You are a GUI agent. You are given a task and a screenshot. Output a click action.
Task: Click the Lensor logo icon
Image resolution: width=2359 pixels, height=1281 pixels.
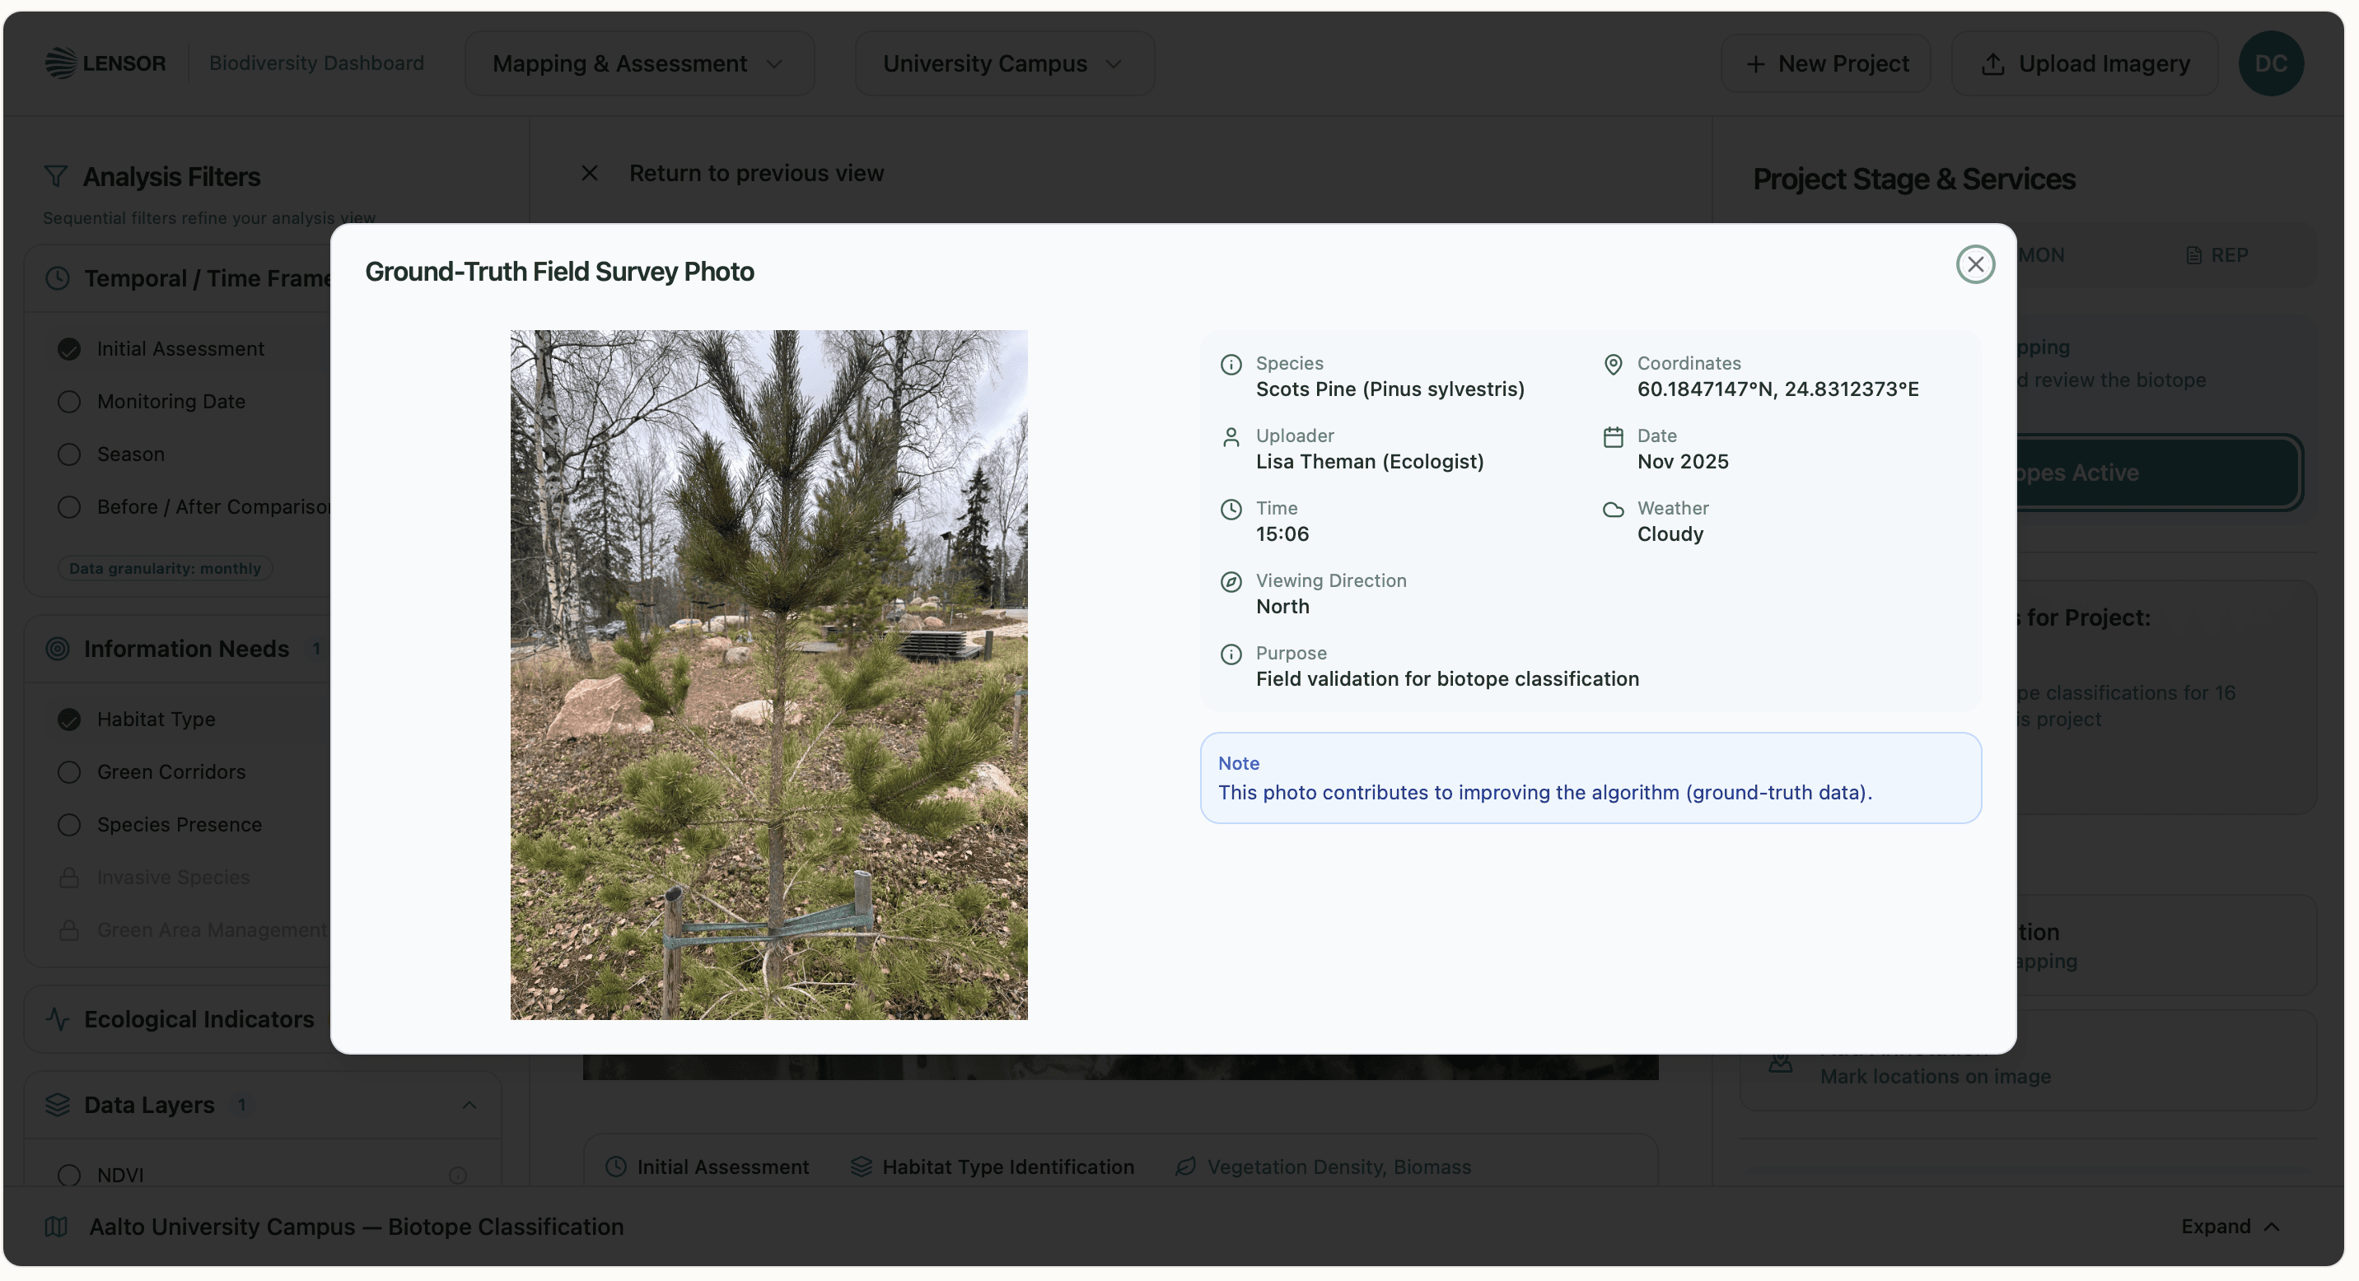(60, 63)
